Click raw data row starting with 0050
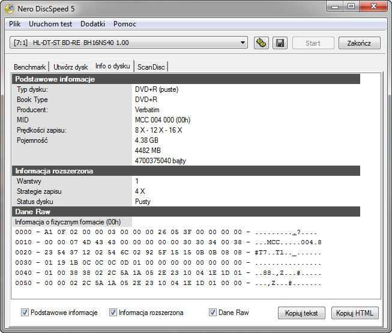Viewport: 392px width, 333px height. pyautogui.click(x=168, y=283)
